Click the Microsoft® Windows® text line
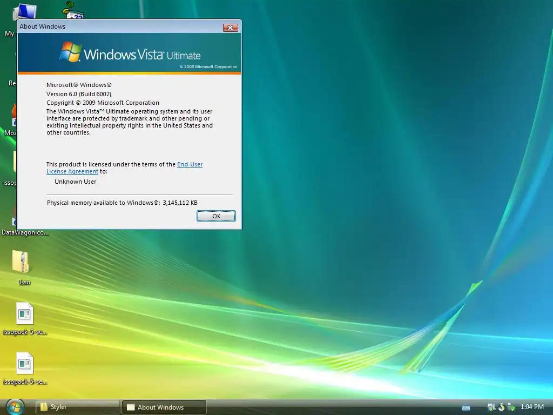This screenshot has width=553, height=415. click(x=79, y=85)
